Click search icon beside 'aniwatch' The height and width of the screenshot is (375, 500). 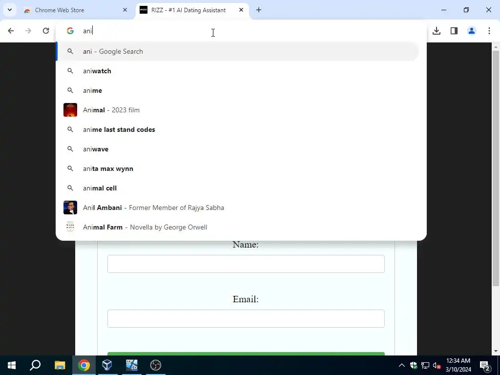(x=70, y=71)
